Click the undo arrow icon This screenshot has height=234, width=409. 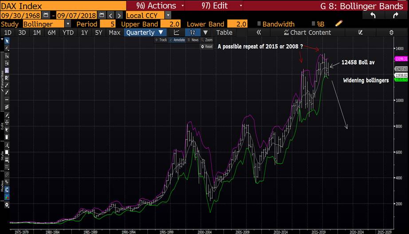pyautogui.click(x=373, y=16)
